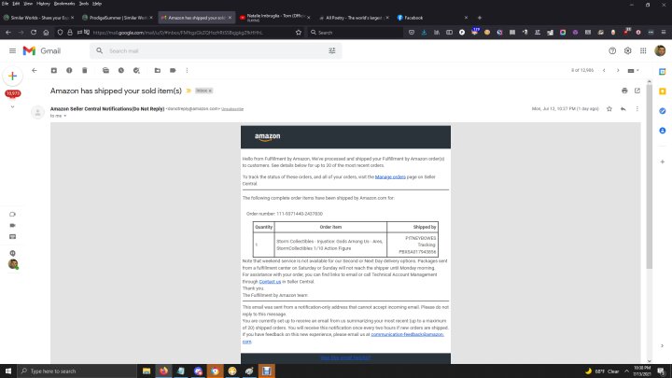Screen dimensions: 672x378
Task: Click communication-feedback email link
Action: 407,334
